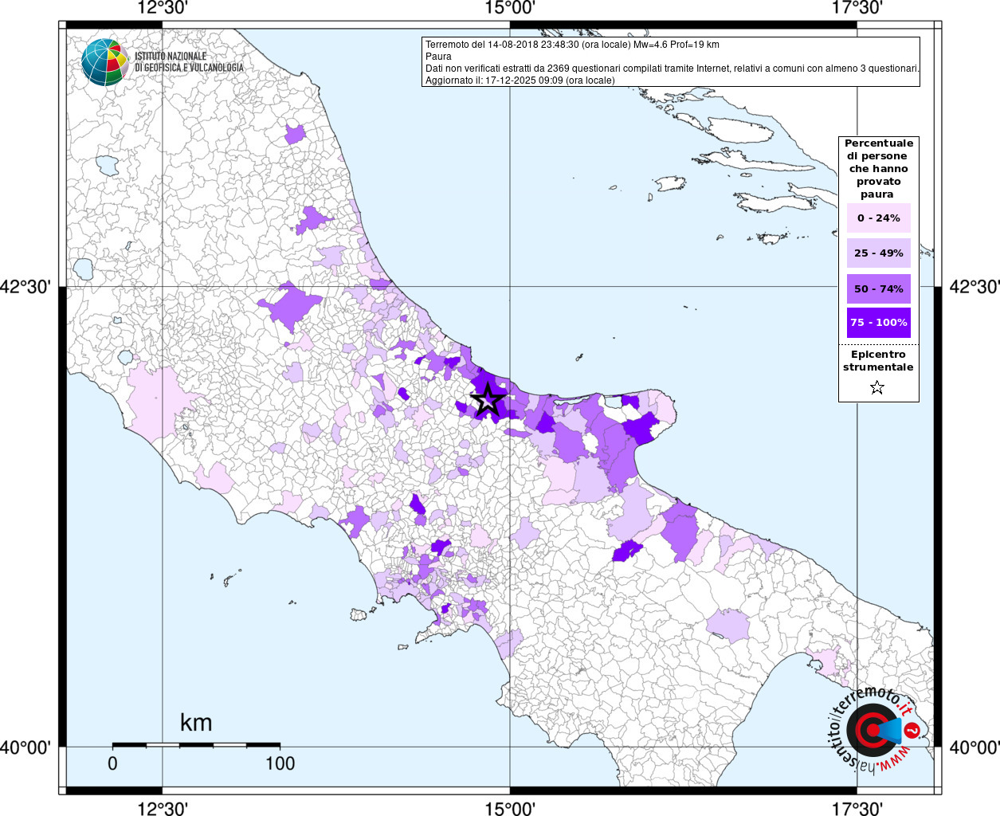Viewport: 1000px width, 816px height.
Task: Click the 'Percentuale di persone' legend title
Action: coord(879,169)
